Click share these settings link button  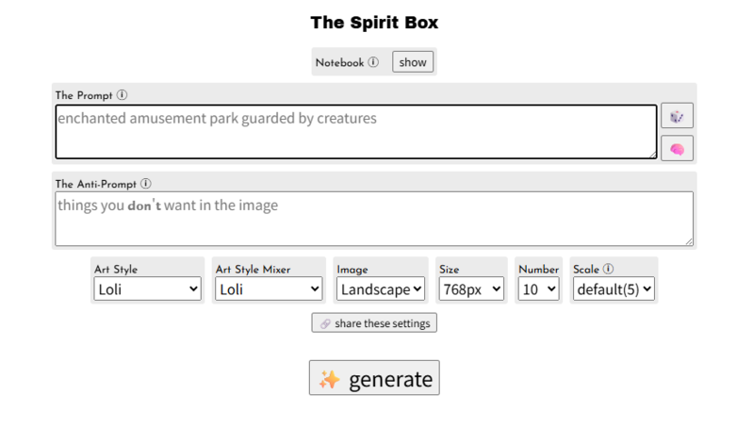[374, 323]
